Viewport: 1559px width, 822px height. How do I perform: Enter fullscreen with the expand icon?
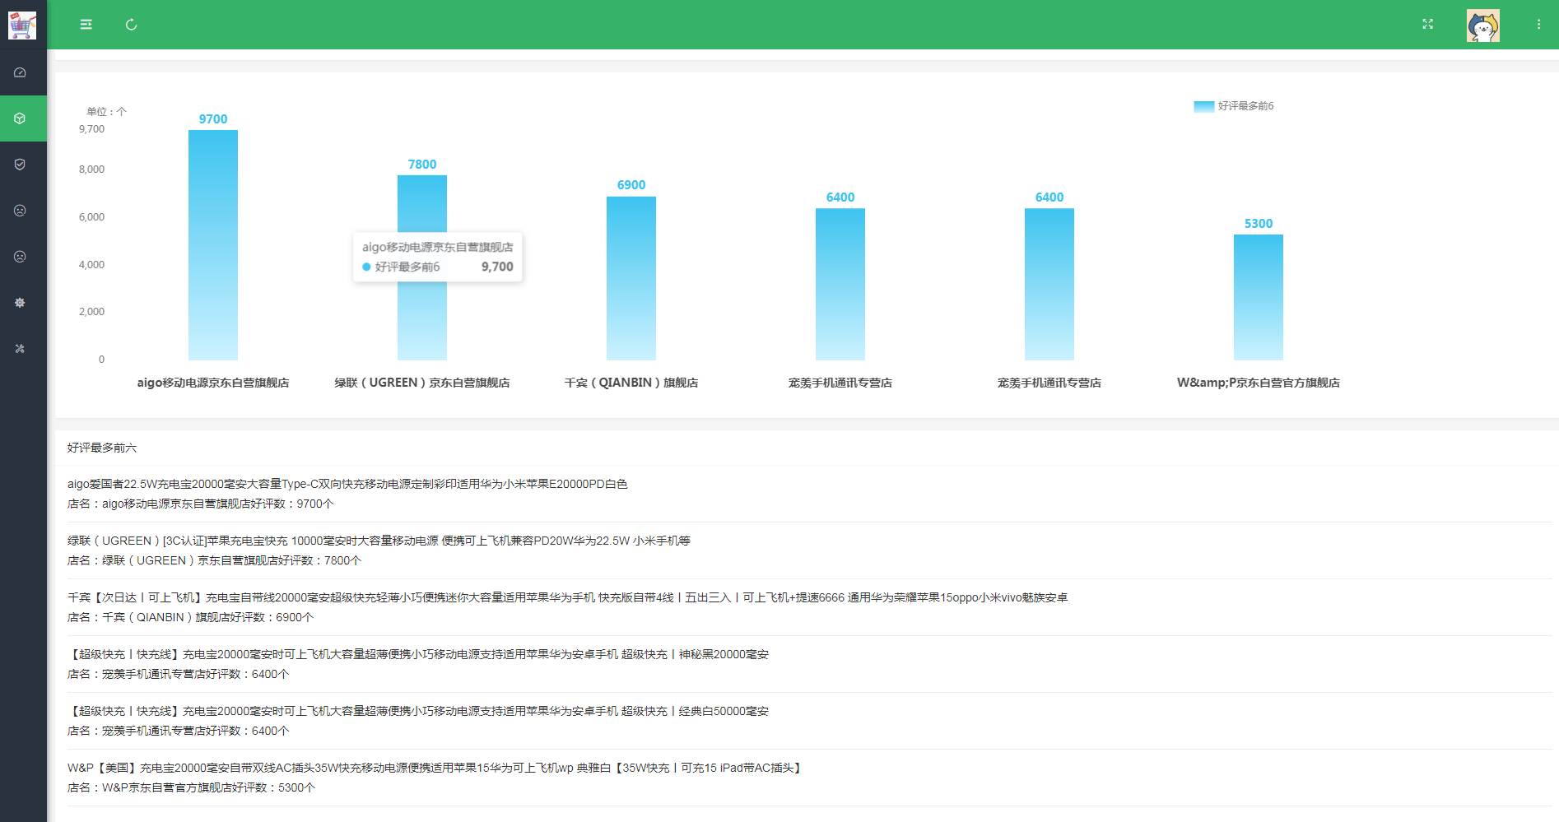tap(1428, 25)
